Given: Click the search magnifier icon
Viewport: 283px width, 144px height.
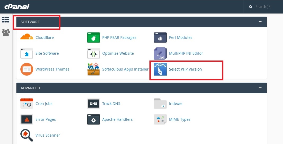Looking at the screenshot, I should [x=250, y=7].
